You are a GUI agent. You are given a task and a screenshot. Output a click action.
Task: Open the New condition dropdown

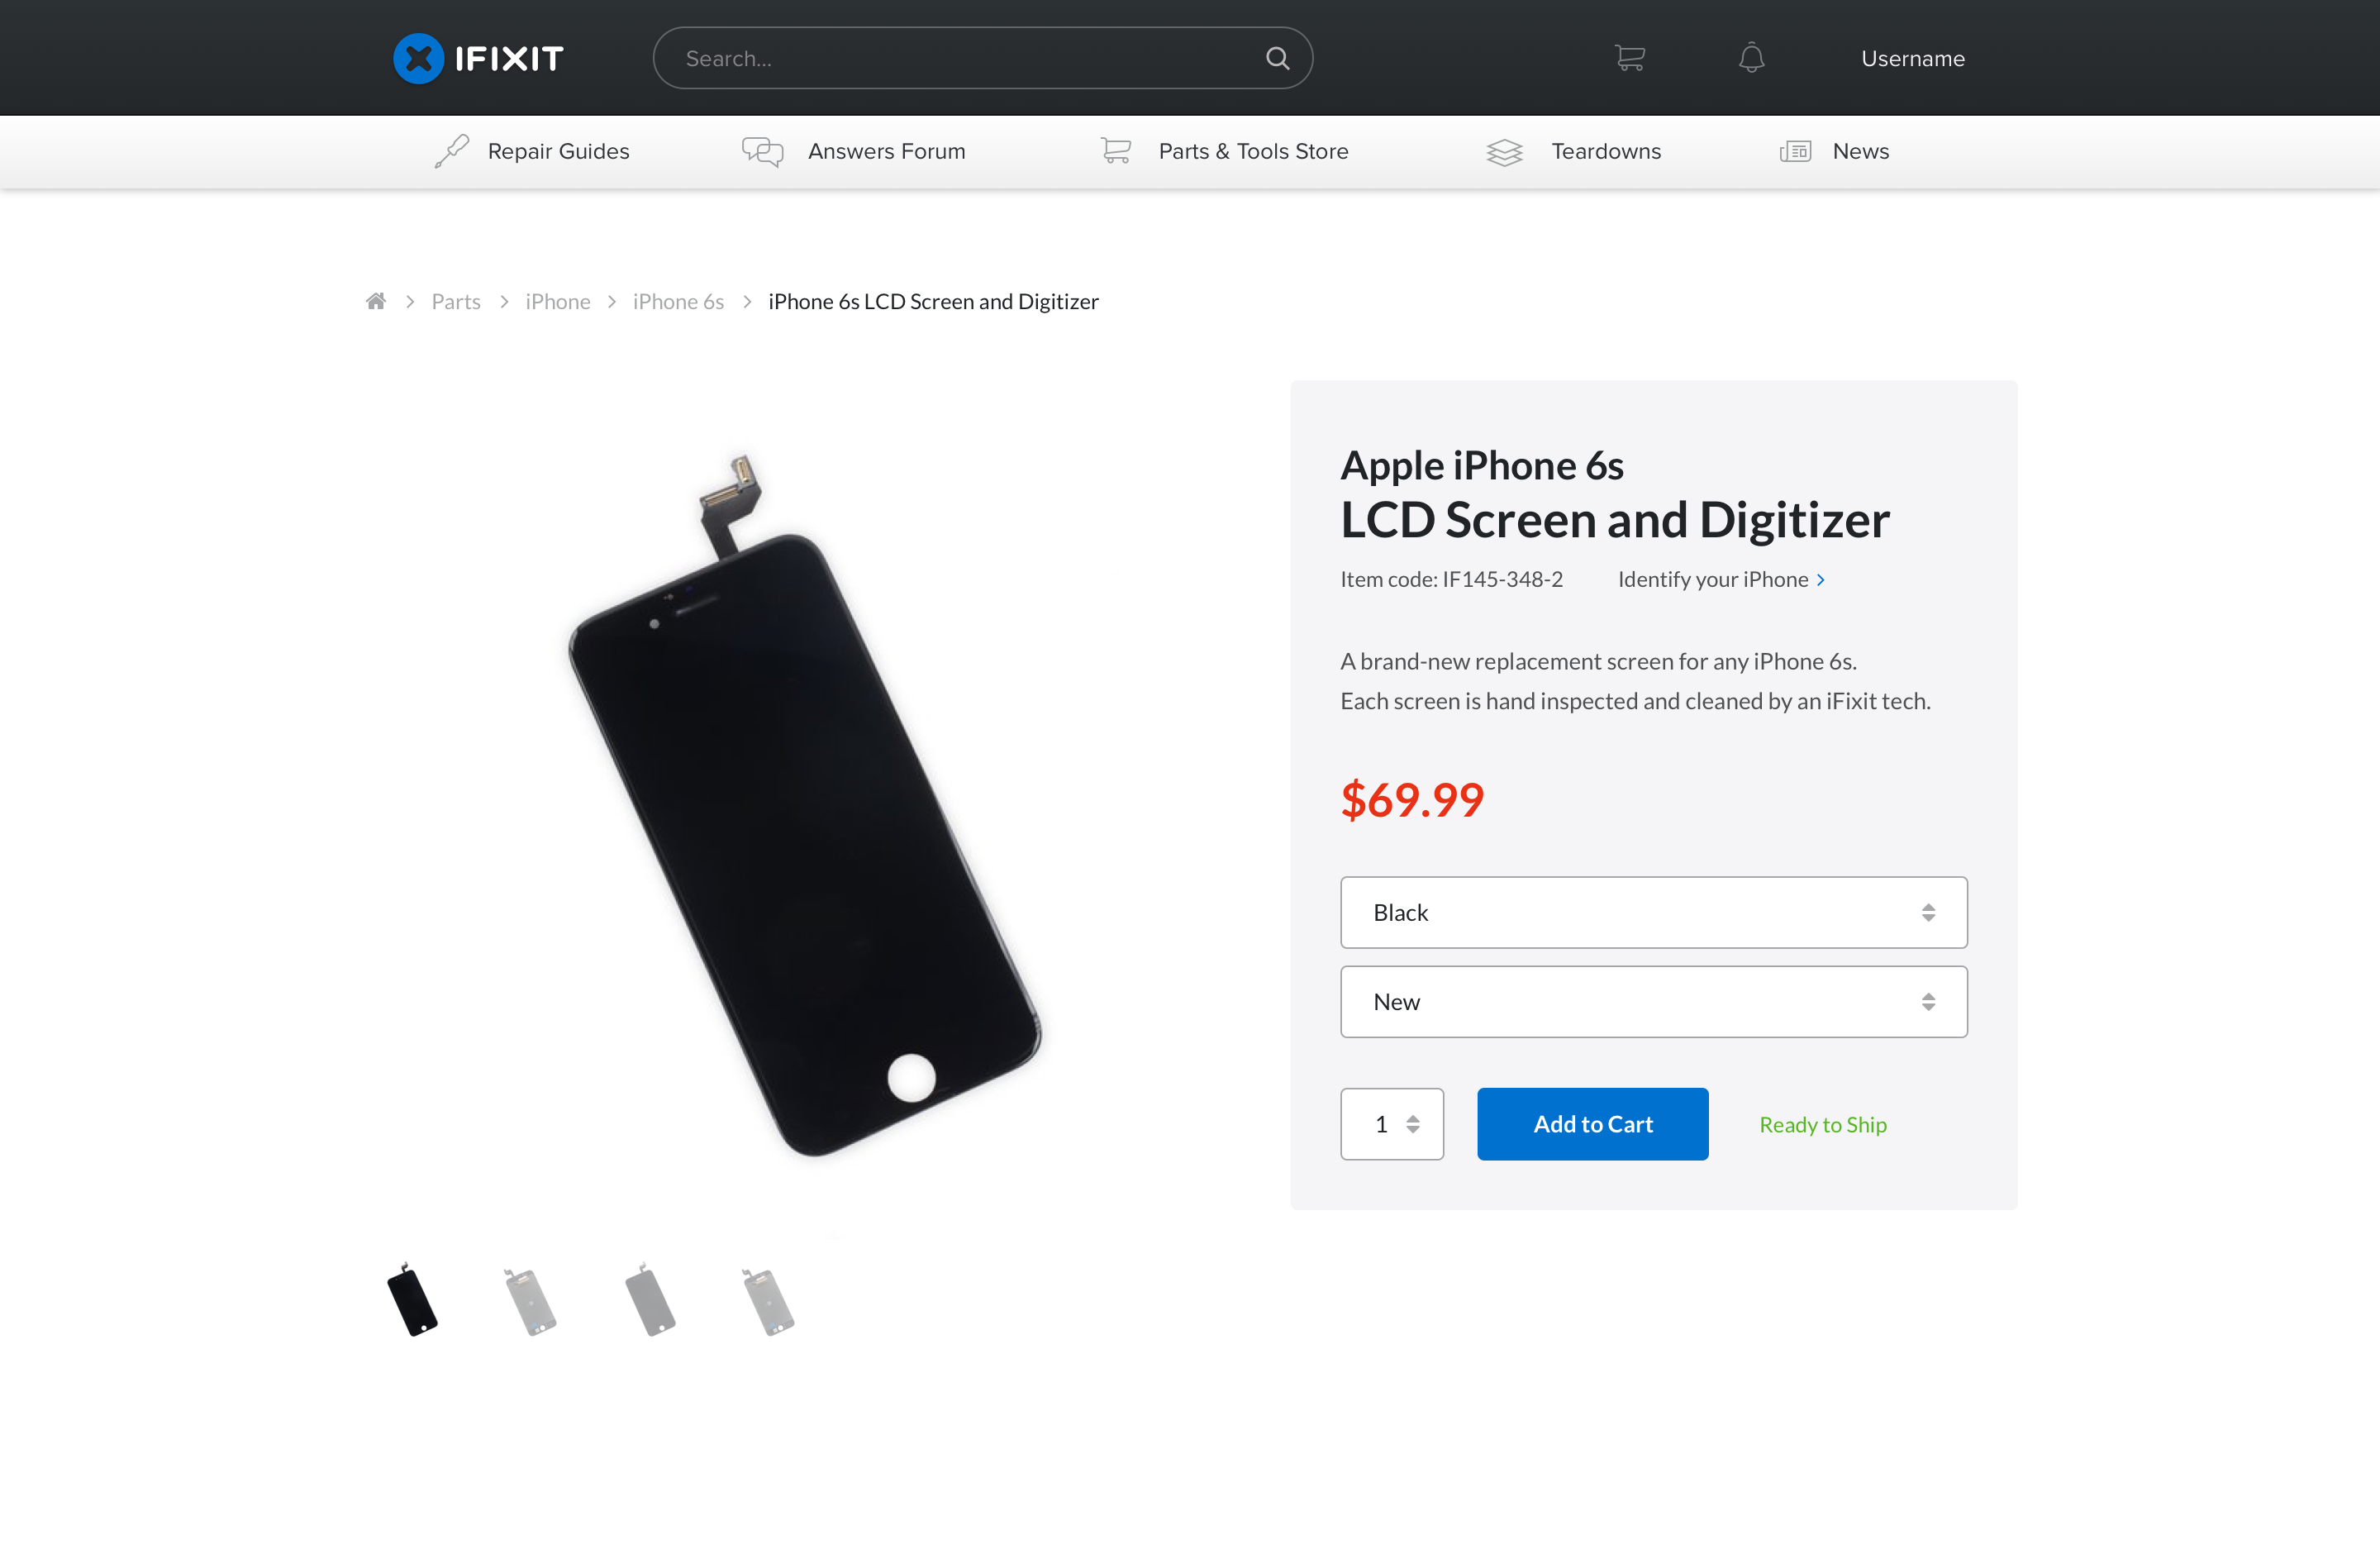click(1653, 1001)
